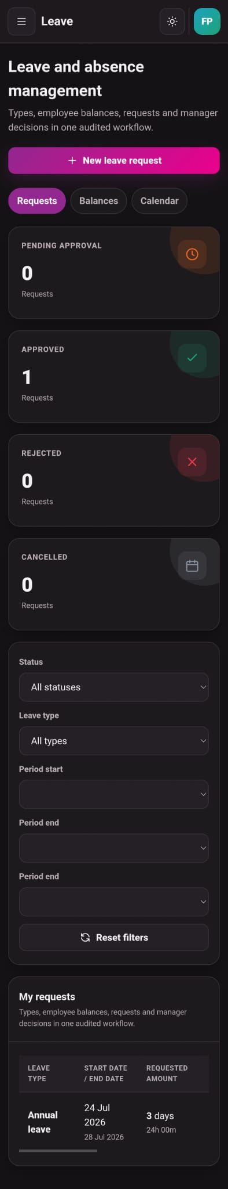This screenshot has height=1189, width=228.
Task: Expand the All statuses dropdown
Action: tap(114, 687)
